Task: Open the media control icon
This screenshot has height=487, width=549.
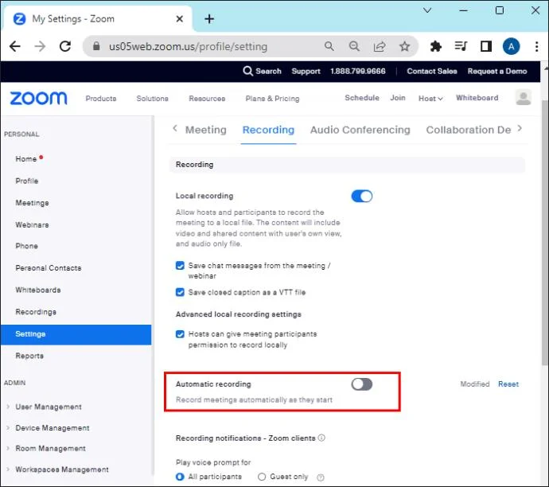Action: coord(461,46)
